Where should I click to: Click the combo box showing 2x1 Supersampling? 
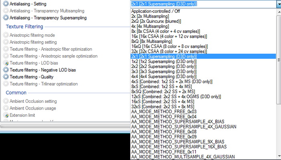tap(204, 4)
